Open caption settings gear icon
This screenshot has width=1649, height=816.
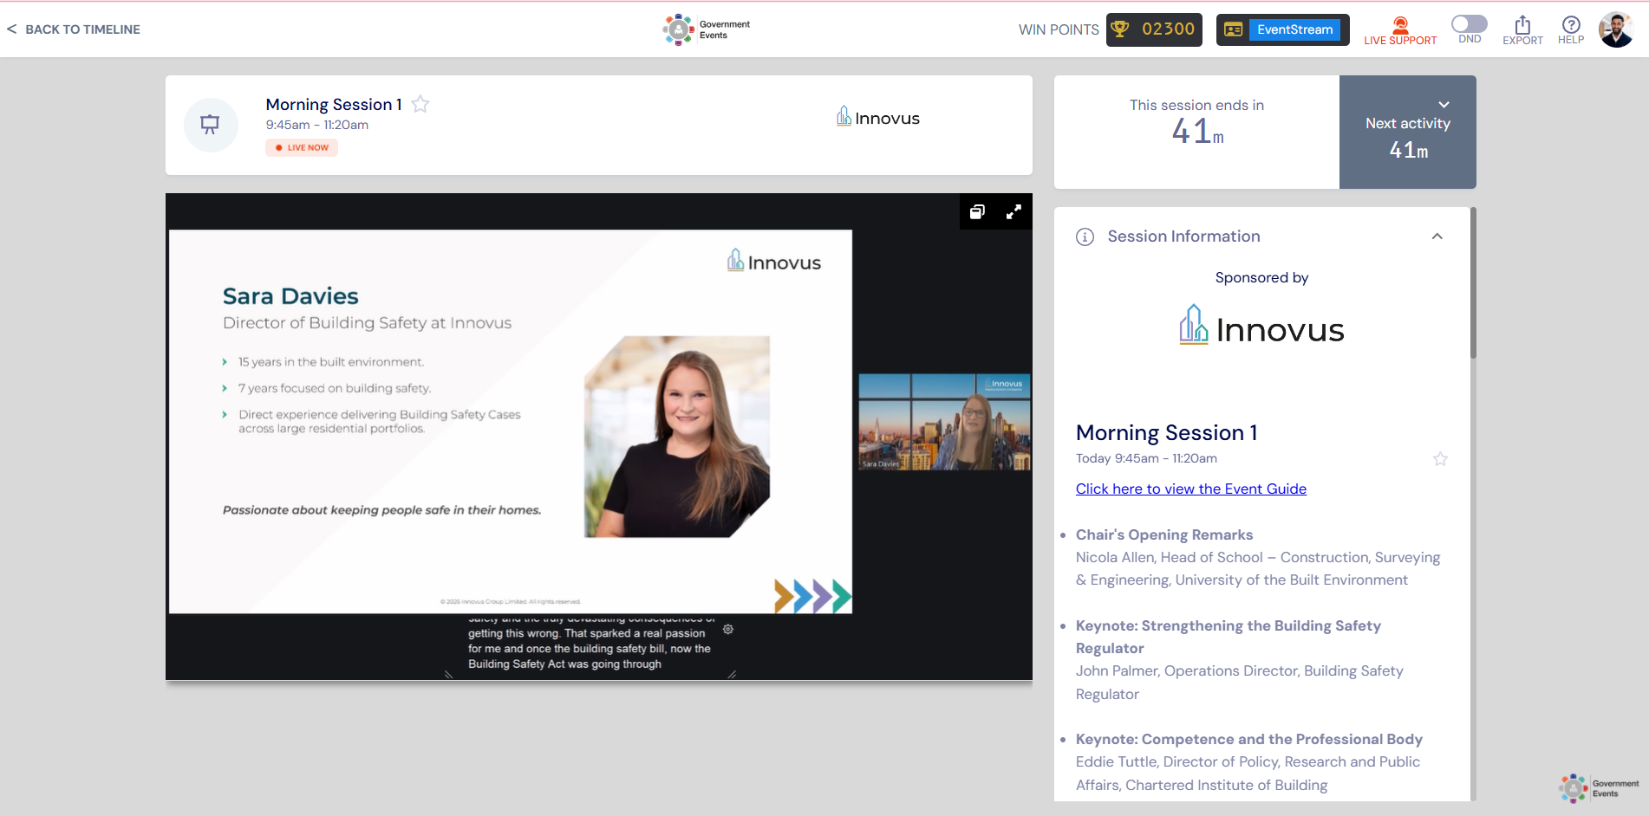point(728,630)
